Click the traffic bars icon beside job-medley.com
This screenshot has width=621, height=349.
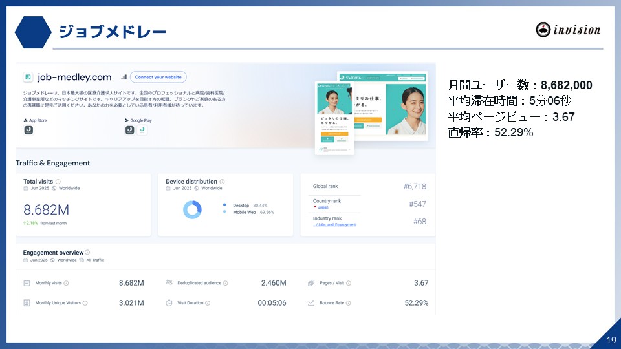[124, 77]
